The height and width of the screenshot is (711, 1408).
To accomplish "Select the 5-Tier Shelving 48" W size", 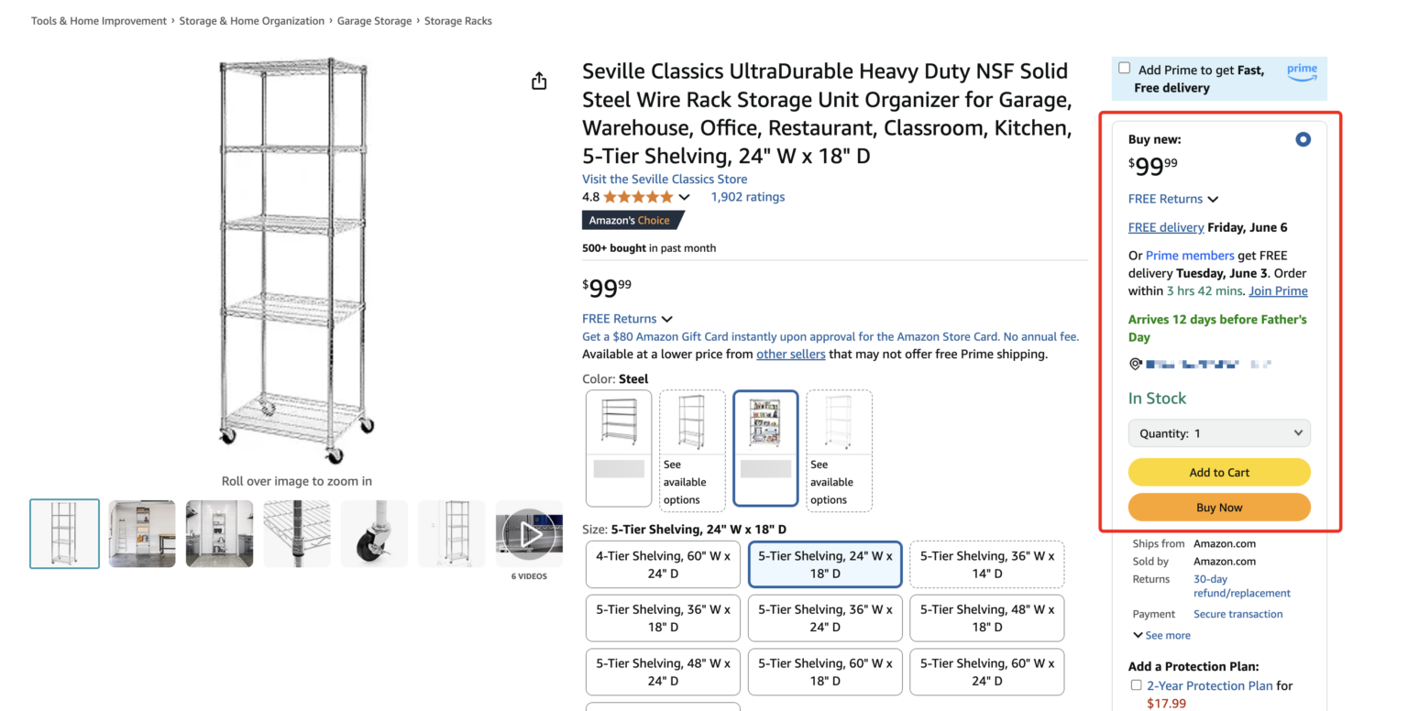I will click(x=987, y=618).
